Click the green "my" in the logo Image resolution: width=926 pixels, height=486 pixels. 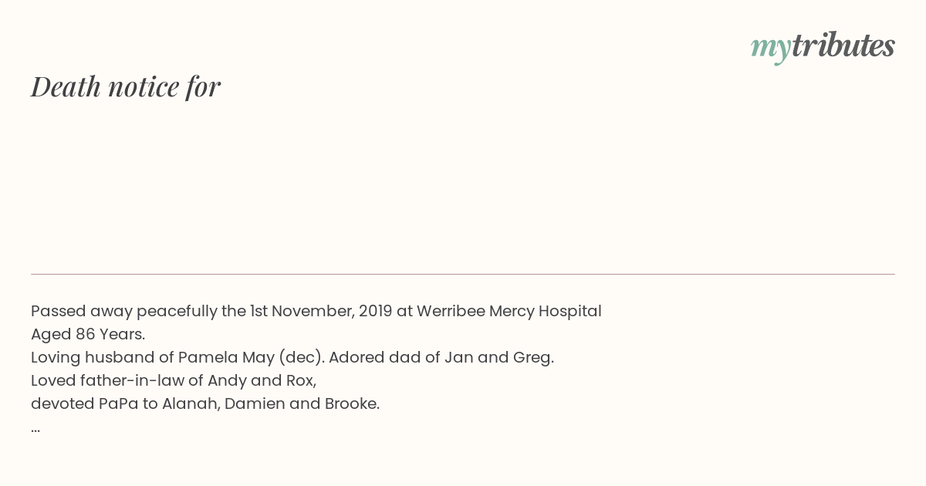pos(771,49)
